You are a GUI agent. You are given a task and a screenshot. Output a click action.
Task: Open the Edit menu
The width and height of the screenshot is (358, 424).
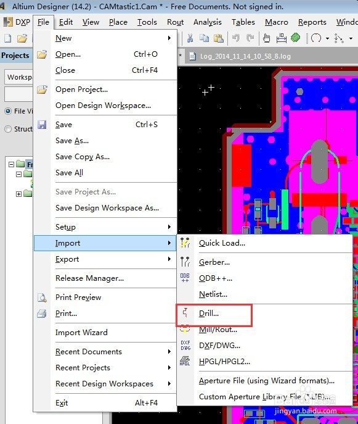click(66, 22)
